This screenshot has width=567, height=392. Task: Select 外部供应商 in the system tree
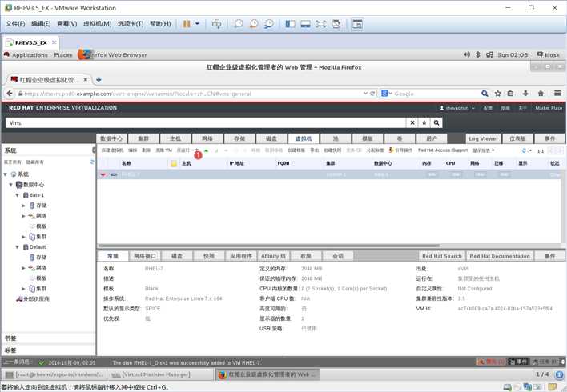click(33, 298)
